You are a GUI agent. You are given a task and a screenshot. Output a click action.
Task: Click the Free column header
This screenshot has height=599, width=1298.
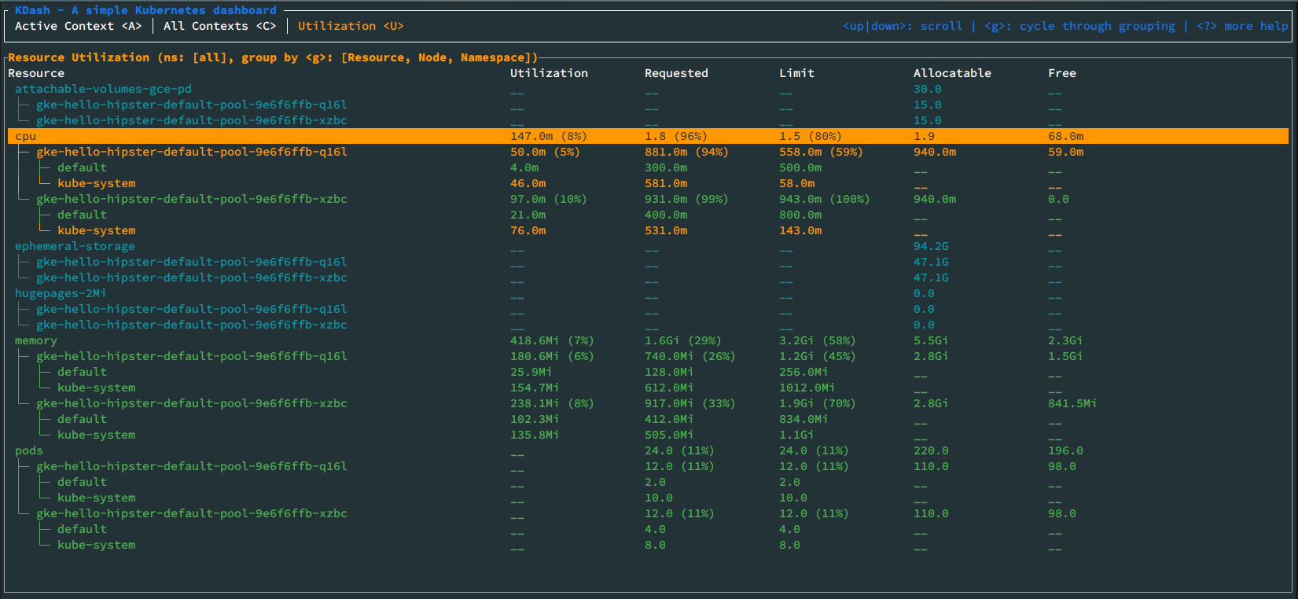[x=1062, y=73]
